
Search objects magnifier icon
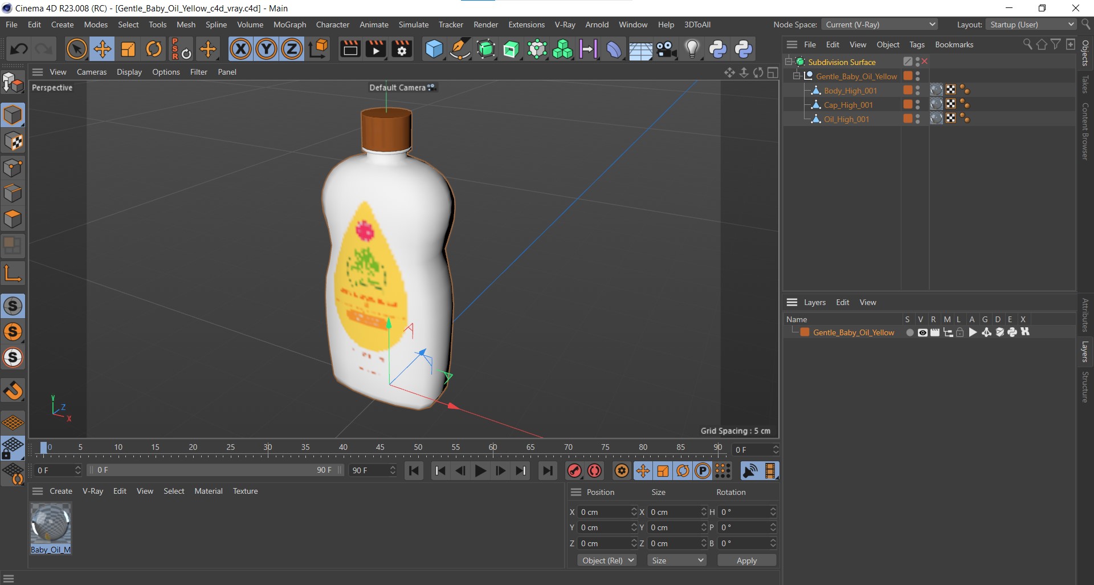[x=1027, y=44]
